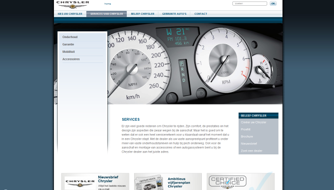This screenshot has width=334, height=190.
Task: Go to the home link
Action: click(107, 4)
